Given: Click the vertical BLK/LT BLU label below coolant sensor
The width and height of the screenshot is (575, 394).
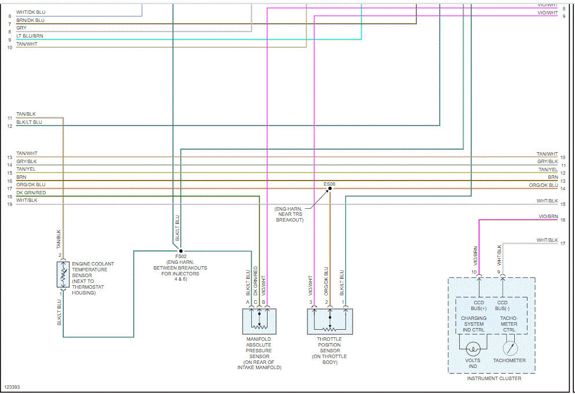Looking at the screenshot, I should pos(59,312).
